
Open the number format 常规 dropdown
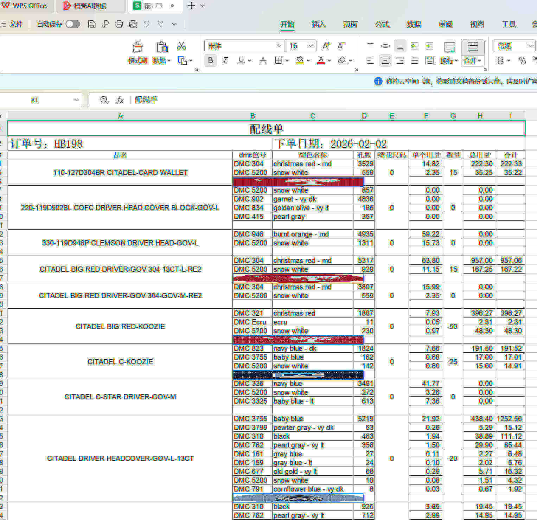coord(530,46)
